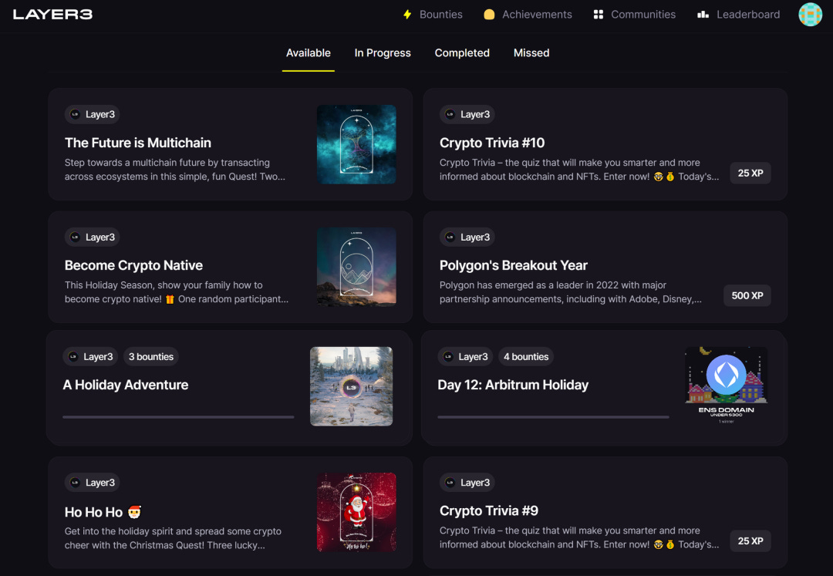Click the Santa emoji next to Ho Ho Ho

(x=134, y=512)
